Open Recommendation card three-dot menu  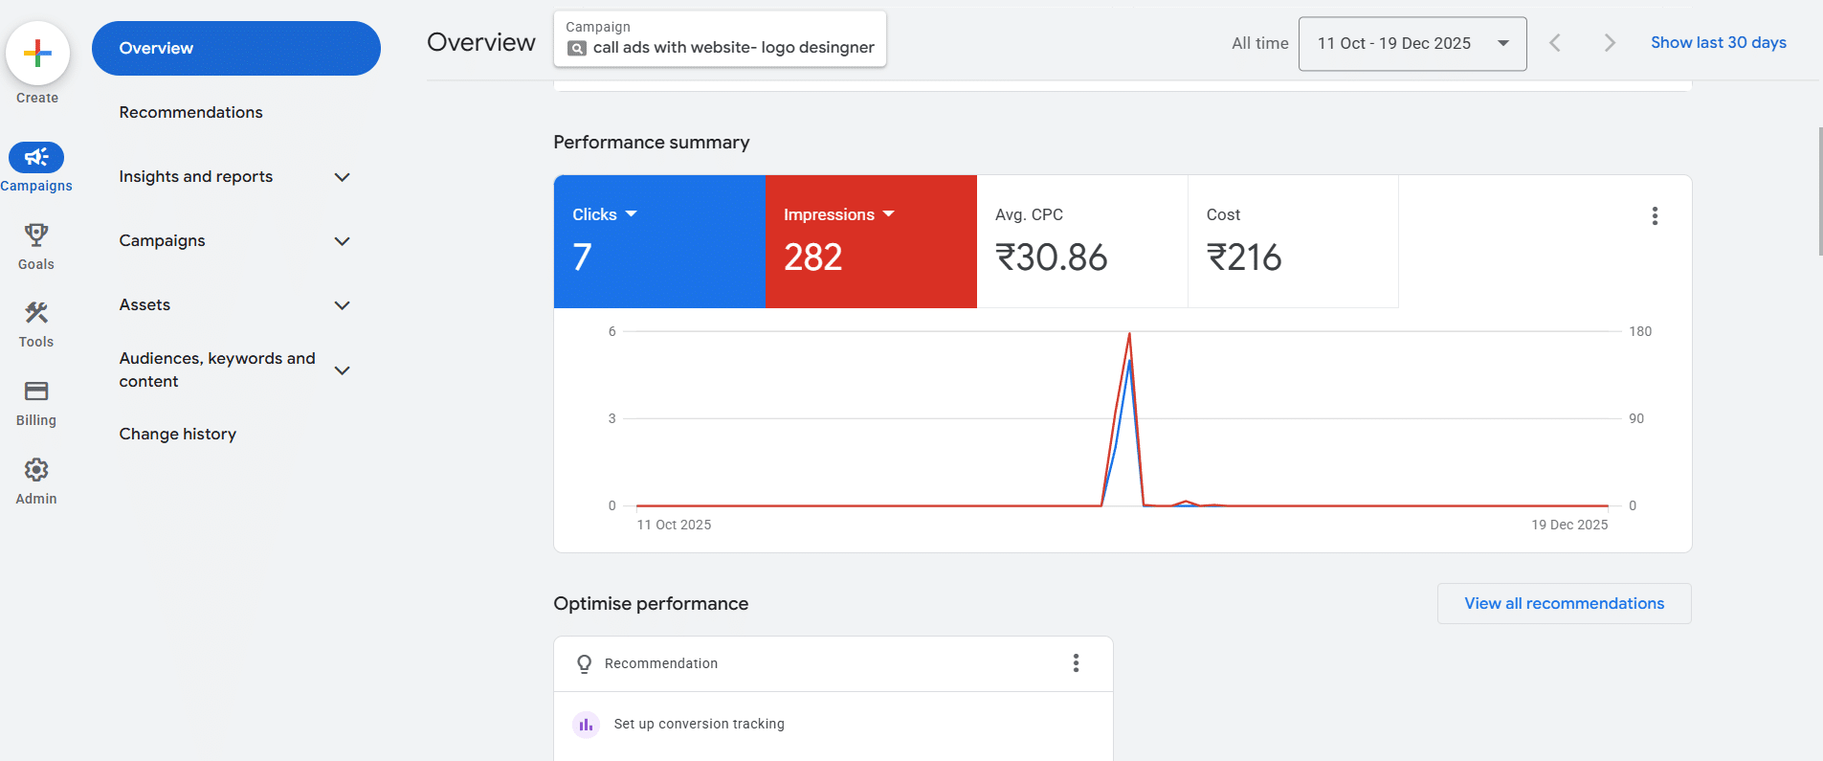point(1076,663)
